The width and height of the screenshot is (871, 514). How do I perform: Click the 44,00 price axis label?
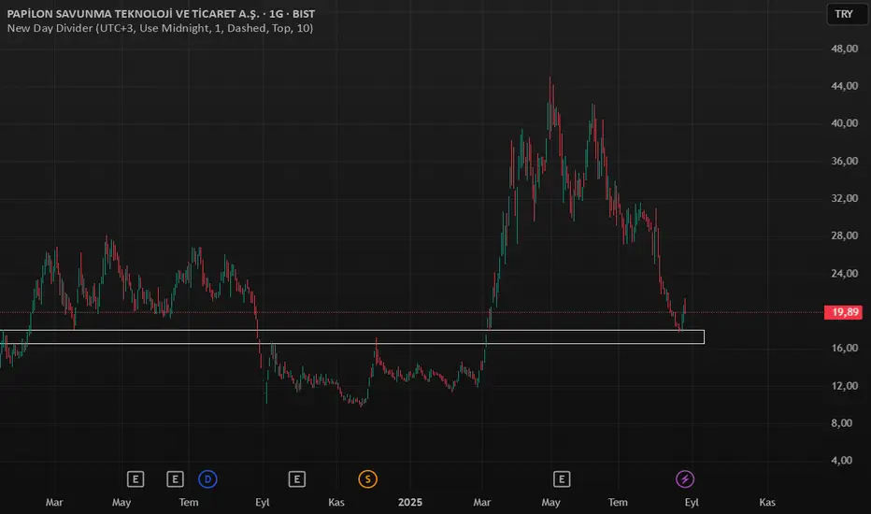[x=844, y=86]
